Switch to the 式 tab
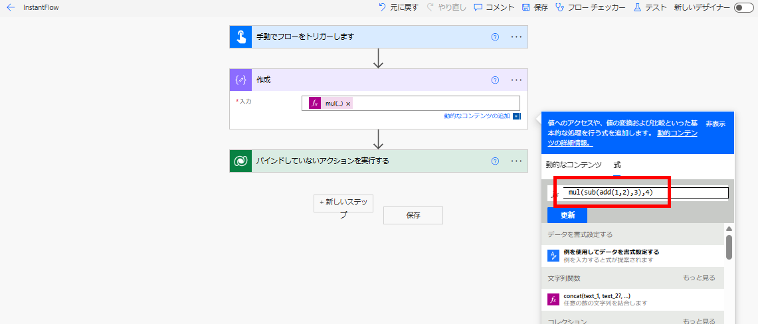Screen dimensions: 758x324 [x=617, y=165]
